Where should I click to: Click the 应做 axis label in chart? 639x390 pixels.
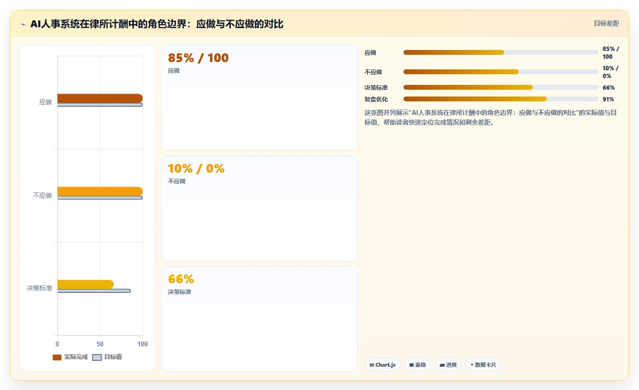tap(46, 102)
